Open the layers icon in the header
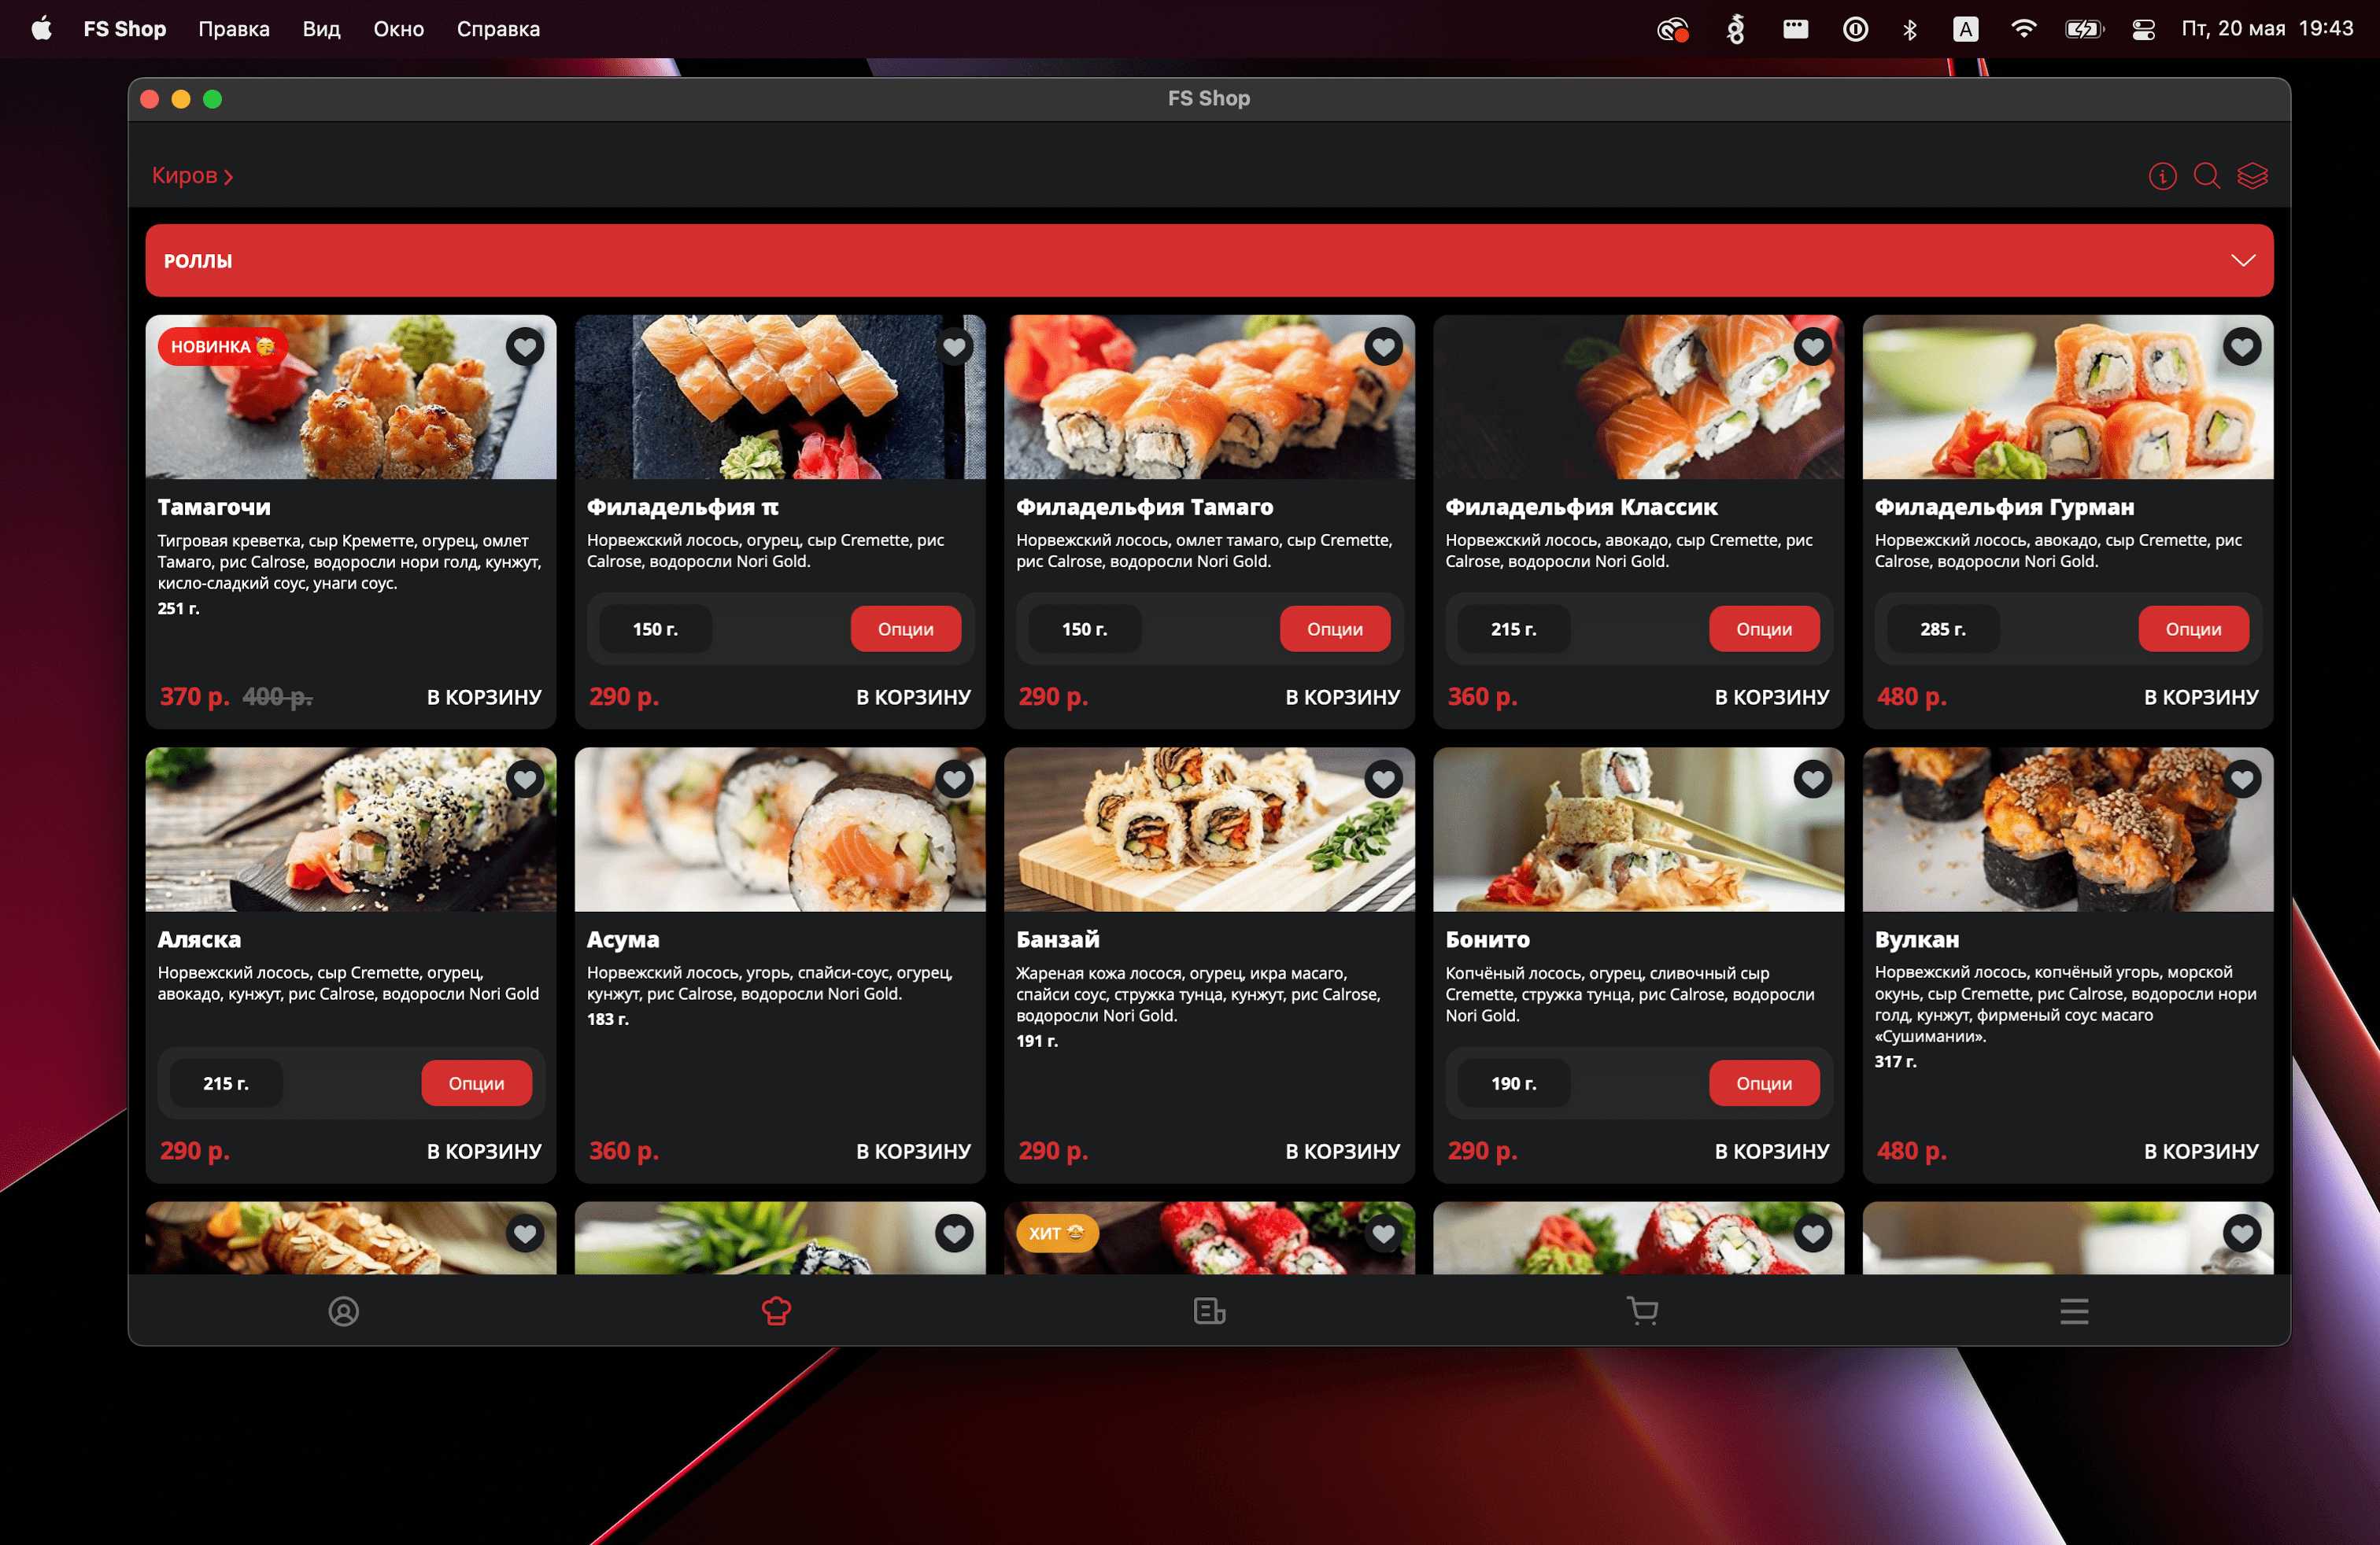The width and height of the screenshot is (2380, 1545). point(2252,176)
